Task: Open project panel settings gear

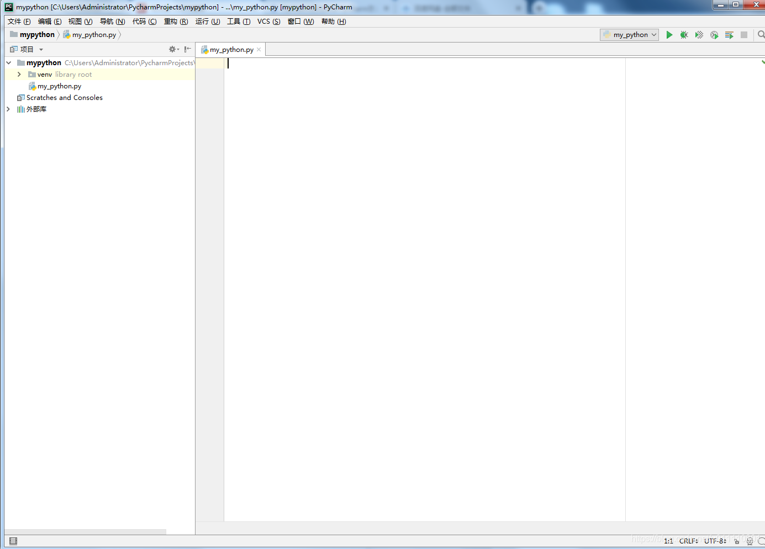Action: tap(173, 49)
